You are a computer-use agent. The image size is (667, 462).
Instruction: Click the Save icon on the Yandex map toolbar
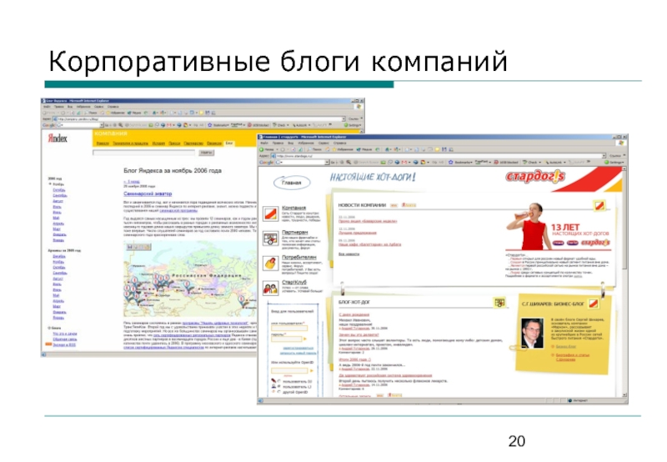pyautogui.click(x=130, y=247)
